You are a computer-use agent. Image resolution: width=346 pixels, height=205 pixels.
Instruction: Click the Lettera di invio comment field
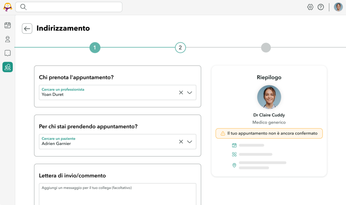click(118, 194)
